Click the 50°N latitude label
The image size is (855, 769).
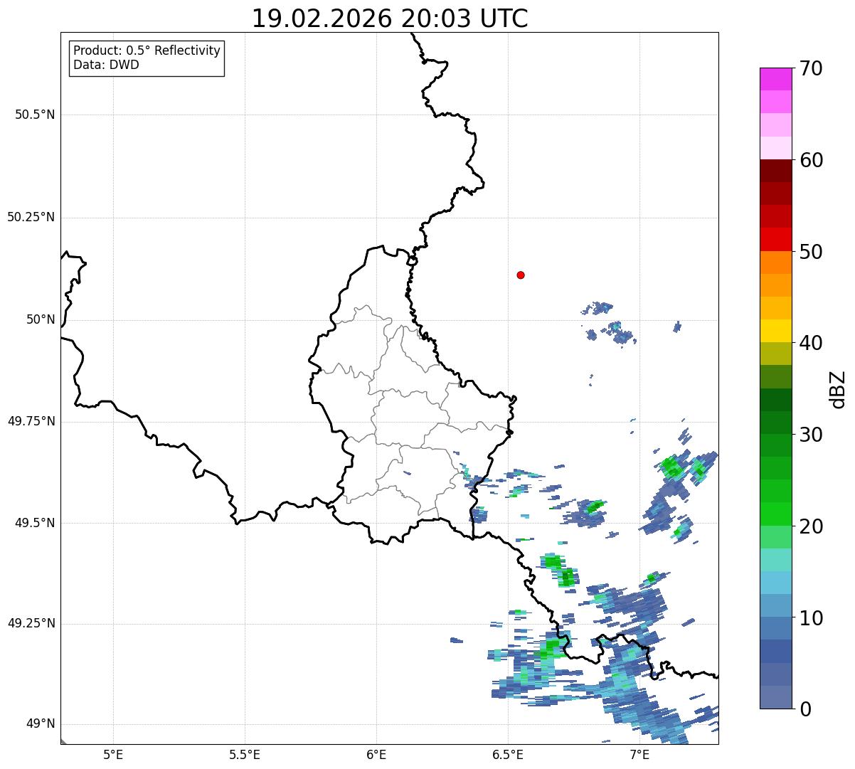coord(41,319)
